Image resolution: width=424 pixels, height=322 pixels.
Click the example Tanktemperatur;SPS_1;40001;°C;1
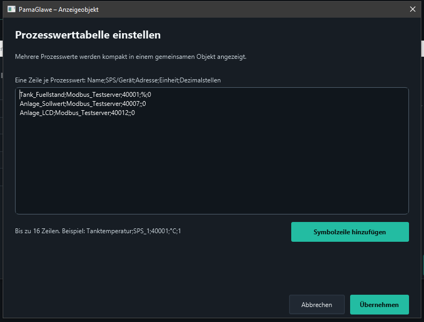point(134,231)
